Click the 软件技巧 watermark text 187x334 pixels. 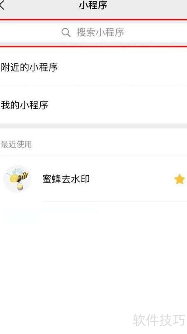tap(159, 319)
